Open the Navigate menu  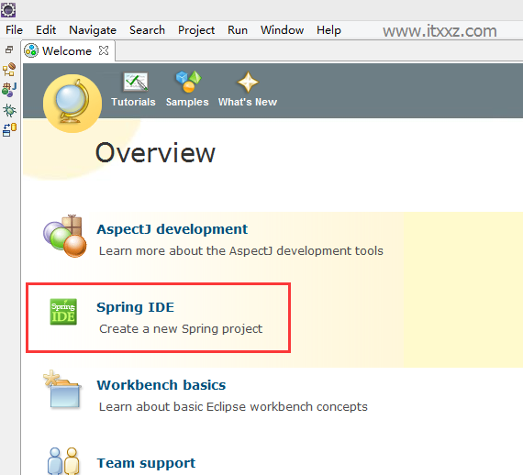click(93, 30)
